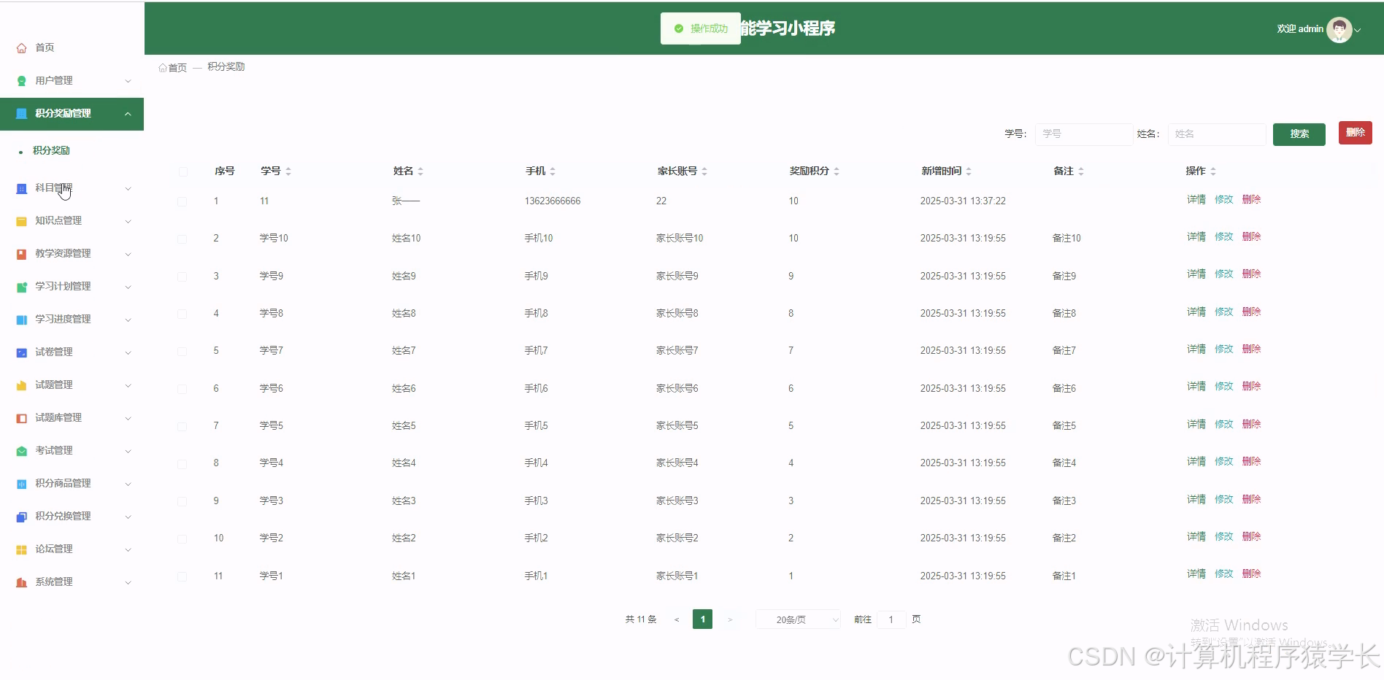1384x680 pixels.
Task: Click the 考试管理 exam management icon
Action: [x=21, y=450]
